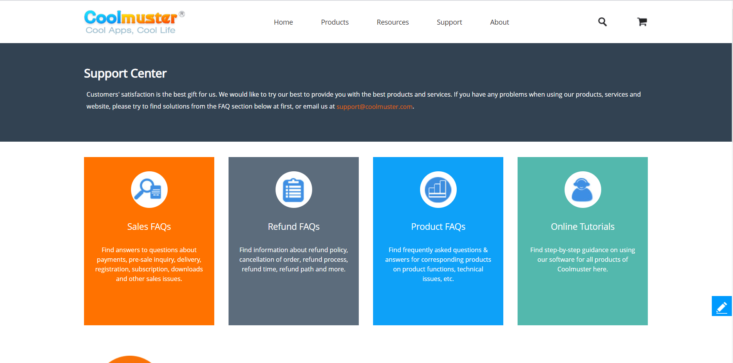
Task: Open the Online Tutorials heading
Action: point(583,227)
